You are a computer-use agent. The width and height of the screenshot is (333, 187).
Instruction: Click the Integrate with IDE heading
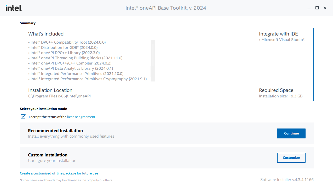pos(278,34)
